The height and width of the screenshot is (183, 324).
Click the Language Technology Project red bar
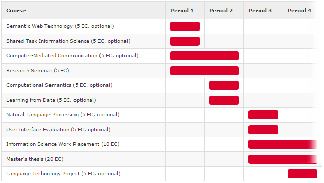(x=303, y=174)
